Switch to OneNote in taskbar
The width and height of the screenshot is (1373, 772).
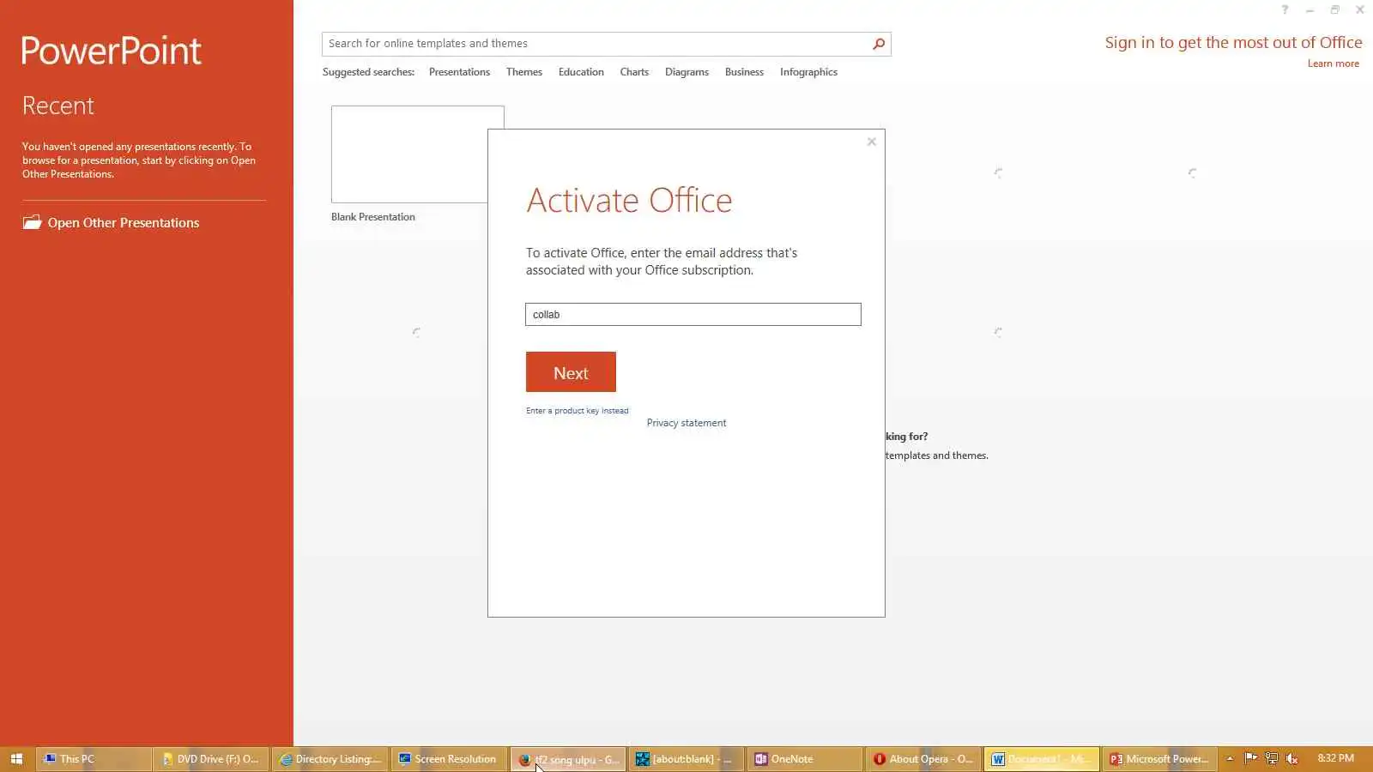click(x=805, y=759)
